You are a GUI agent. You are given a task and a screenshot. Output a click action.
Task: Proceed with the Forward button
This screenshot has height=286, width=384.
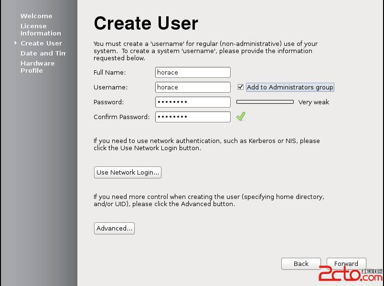click(346, 264)
